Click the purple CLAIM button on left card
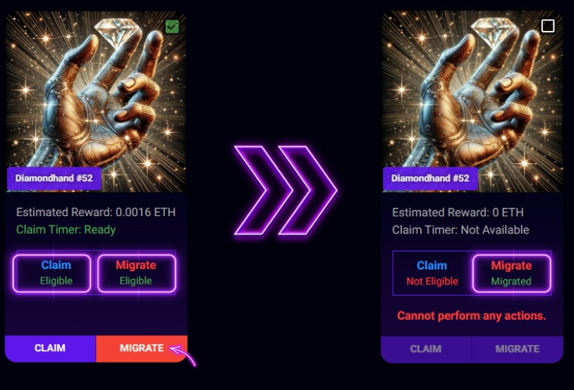 [x=50, y=348]
